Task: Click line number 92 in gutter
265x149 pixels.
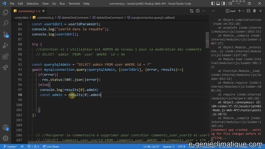Action: [x=20, y=65]
